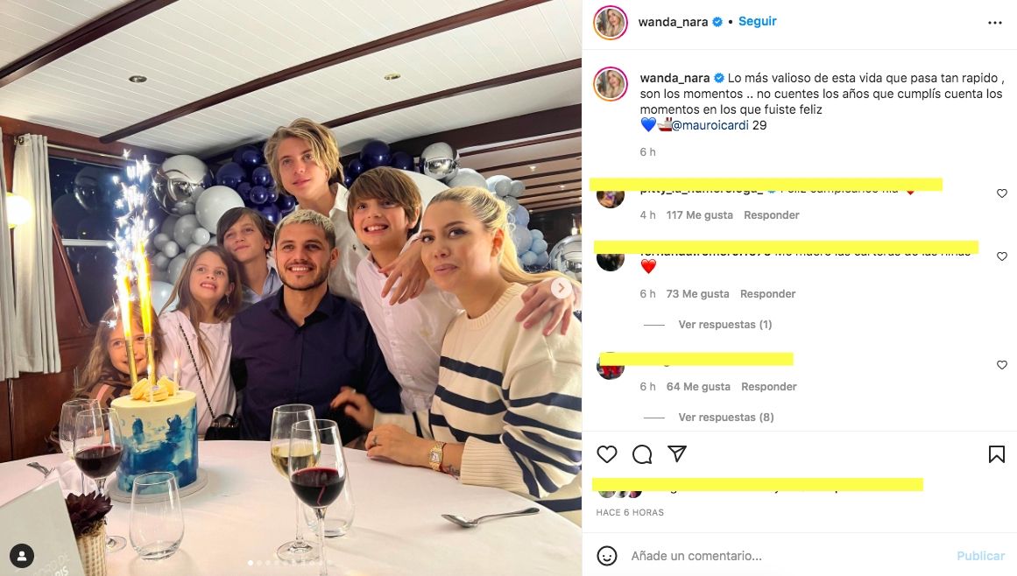
Task: Like the comment with 117 Me gusta
Action: click(x=1002, y=193)
